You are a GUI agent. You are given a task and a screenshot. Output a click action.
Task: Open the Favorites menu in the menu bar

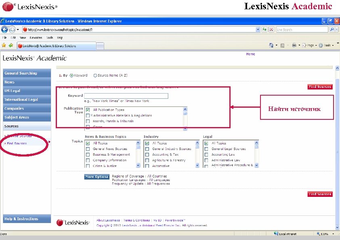36,37
